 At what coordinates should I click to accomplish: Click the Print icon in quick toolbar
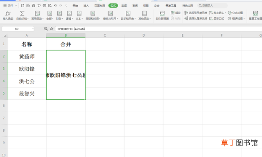[x=44, y=6]
